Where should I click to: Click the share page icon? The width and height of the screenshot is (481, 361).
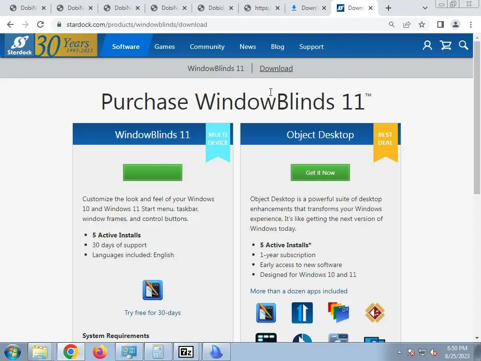point(407,24)
